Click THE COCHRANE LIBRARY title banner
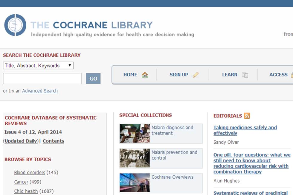The width and height of the screenshot is (293, 195). click(91, 25)
